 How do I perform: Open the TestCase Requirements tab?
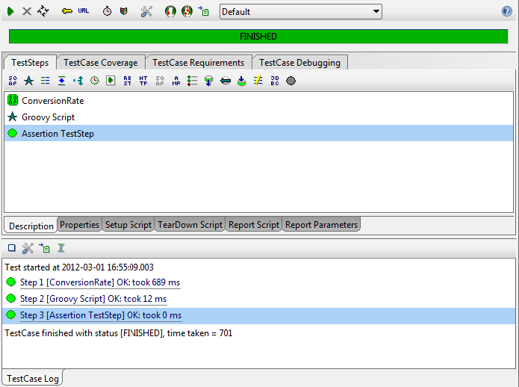pyautogui.click(x=199, y=63)
